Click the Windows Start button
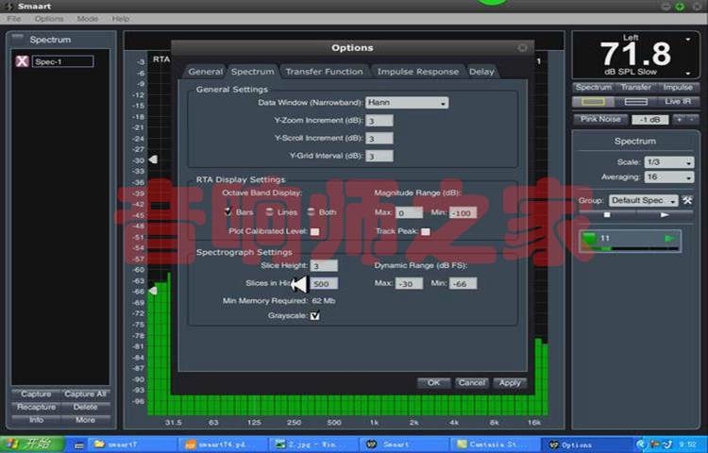 pos(31,445)
